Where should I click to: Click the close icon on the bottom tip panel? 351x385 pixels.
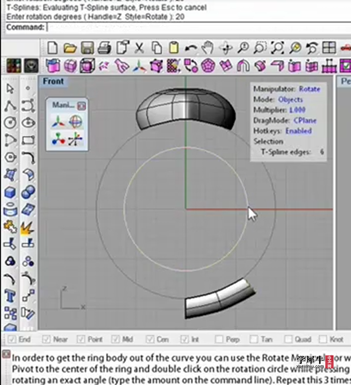[x=6, y=354]
